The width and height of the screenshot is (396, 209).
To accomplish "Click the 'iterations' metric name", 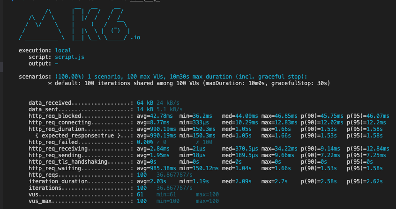I will pyautogui.click(x=45, y=188).
